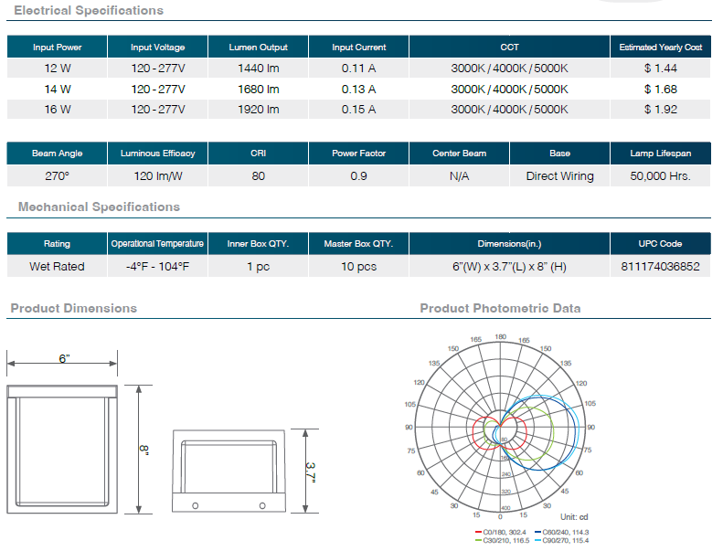Select the Luminous Efficacy column header
The image size is (723, 551).
157,154
